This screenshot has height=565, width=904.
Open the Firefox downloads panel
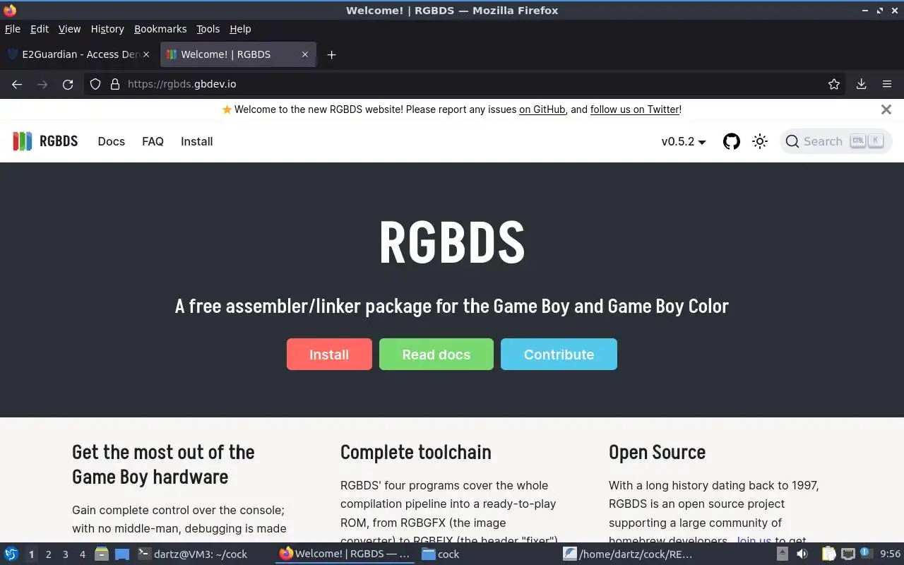click(x=862, y=84)
